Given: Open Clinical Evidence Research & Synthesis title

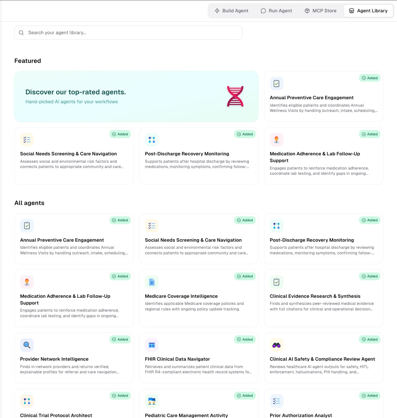Looking at the screenshot, I should pos(315,296).
